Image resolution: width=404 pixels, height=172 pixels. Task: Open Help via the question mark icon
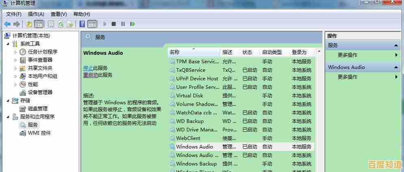(82, 24)
